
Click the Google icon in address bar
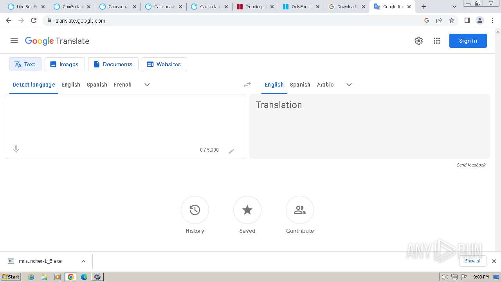(427, 20)
